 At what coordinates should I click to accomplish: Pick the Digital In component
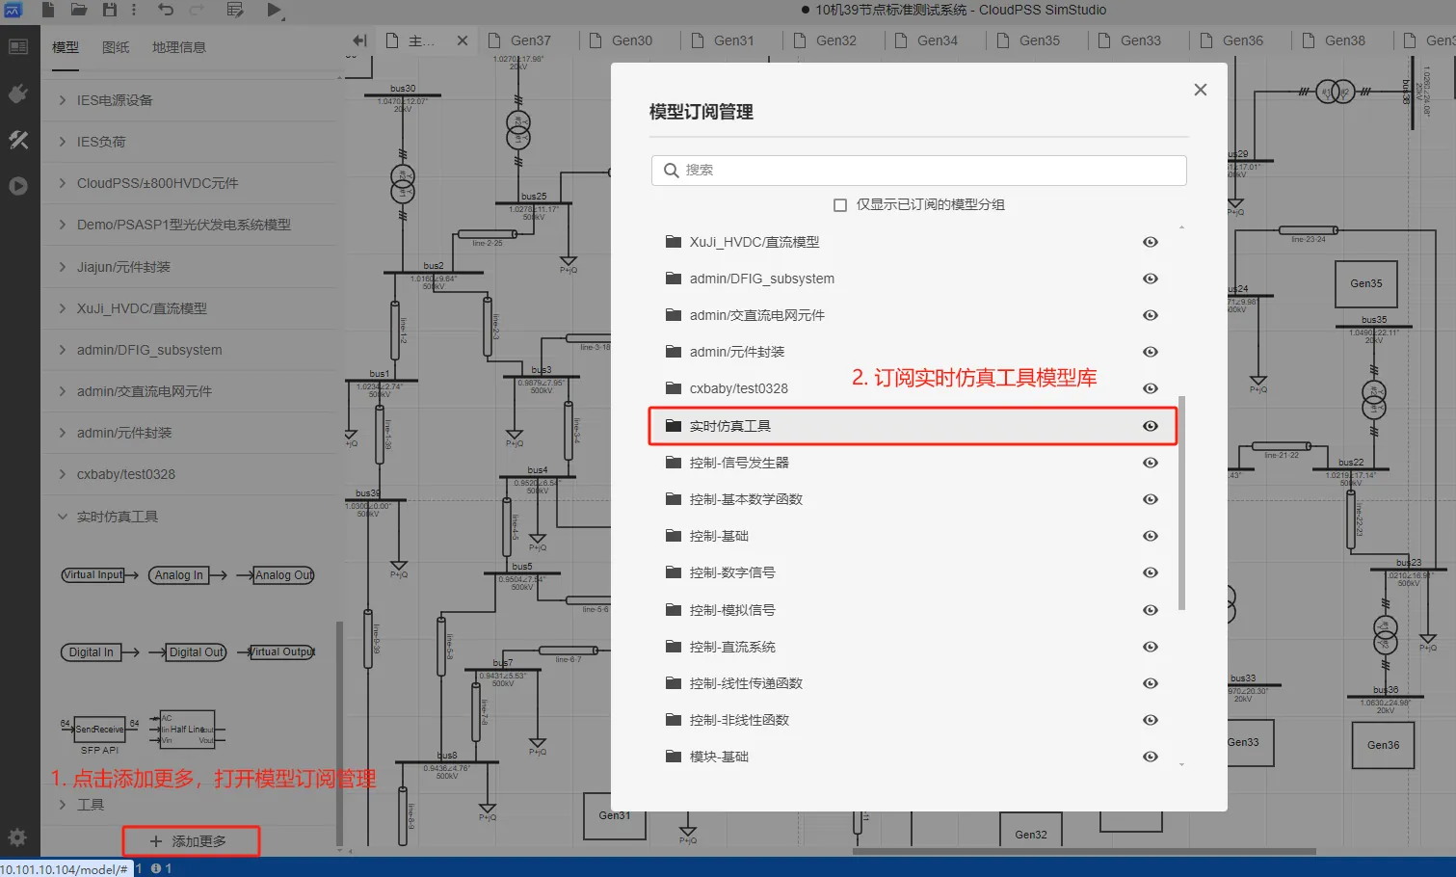click(x=99, y=652)
